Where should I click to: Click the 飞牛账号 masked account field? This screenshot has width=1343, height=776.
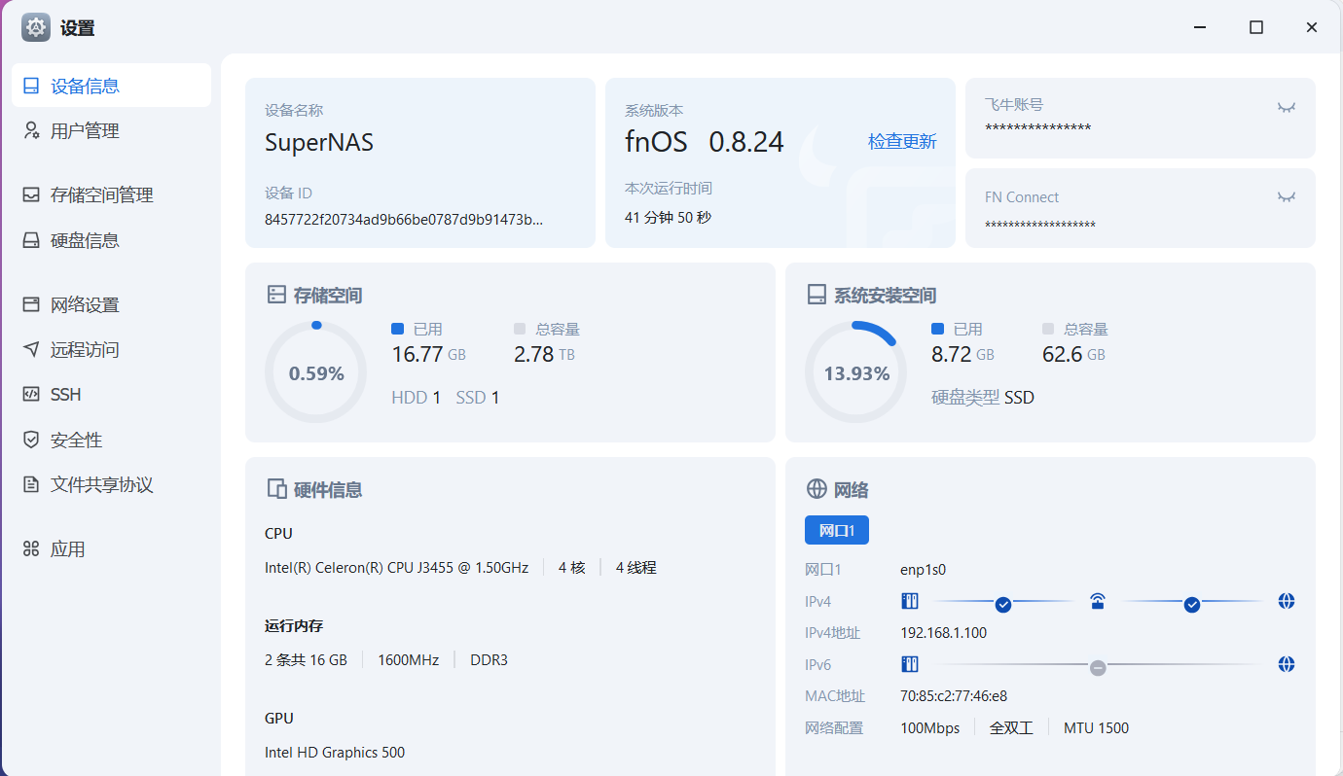coord(1038,128)
